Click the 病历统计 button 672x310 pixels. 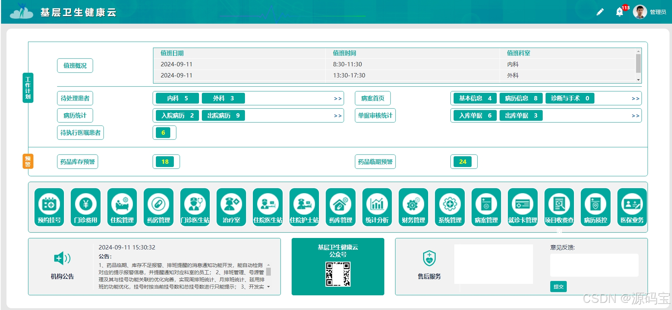[x=75, y=115]
